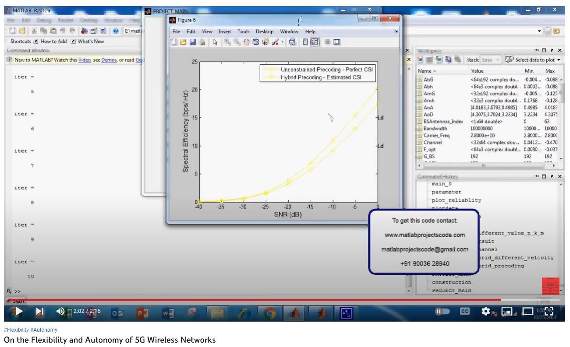Toggle closed captions on the video

pyautogui.click(x=464, y=311)
